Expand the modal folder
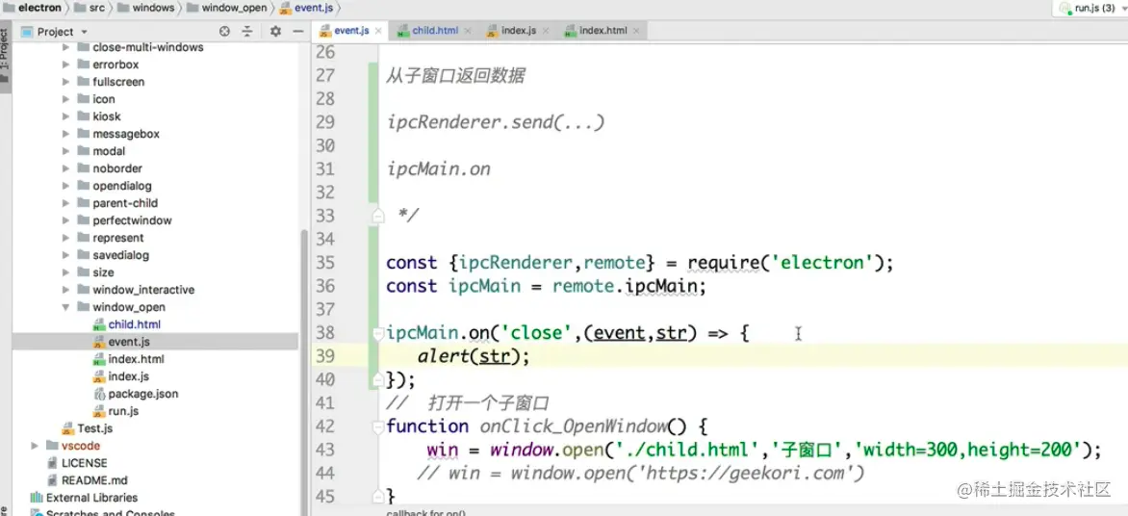 click(66, 151)
